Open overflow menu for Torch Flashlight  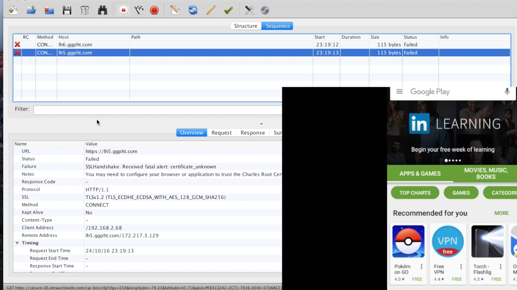tap(500, 267)
